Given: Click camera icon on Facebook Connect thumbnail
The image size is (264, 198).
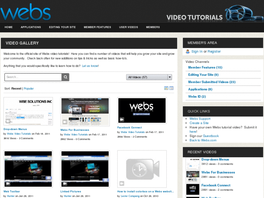Looking at the screenshot, I should [122, 120].
